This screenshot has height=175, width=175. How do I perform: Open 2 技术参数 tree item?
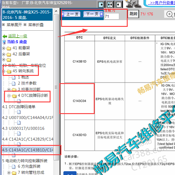point(27,83)
